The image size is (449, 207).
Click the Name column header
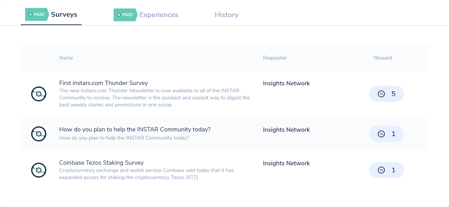tap(66, 58)
